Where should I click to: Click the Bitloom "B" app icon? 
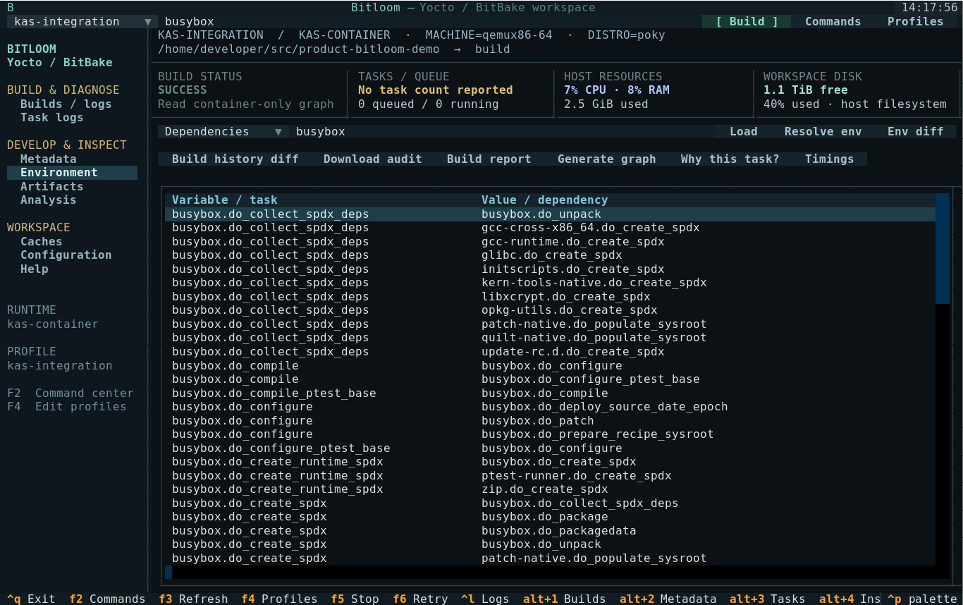coord(11,8)
